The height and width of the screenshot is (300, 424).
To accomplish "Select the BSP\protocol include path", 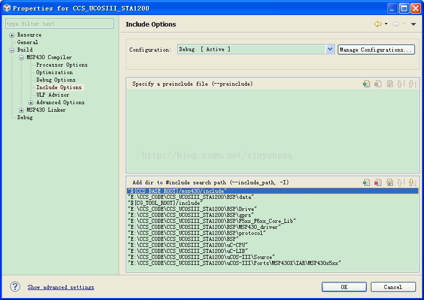I will coord(273,233).
